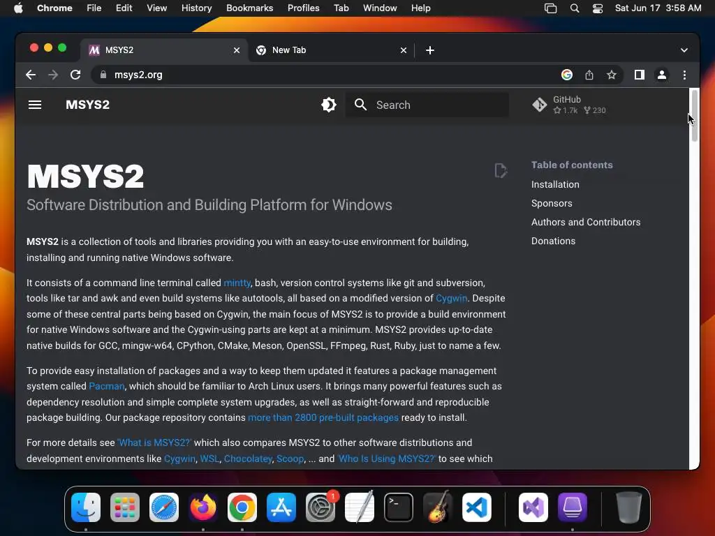Viewport: 715px width, 536px height.
Task: Open the View menu
Action: pos(157,8)
